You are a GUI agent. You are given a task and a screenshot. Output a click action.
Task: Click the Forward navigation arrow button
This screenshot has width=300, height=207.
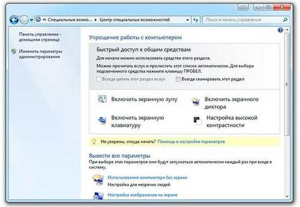24,20
